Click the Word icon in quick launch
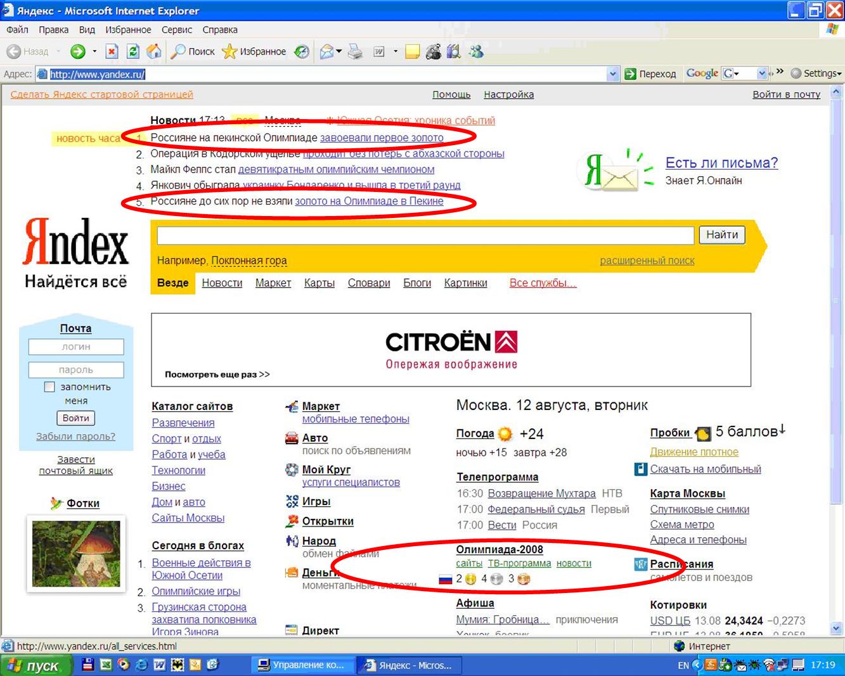This screenshot has height=676, width=845. [x=160, y=665]
